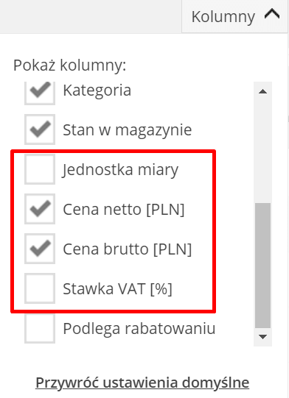Click the scrollbar up arrow in the column list

coord(262,91)
